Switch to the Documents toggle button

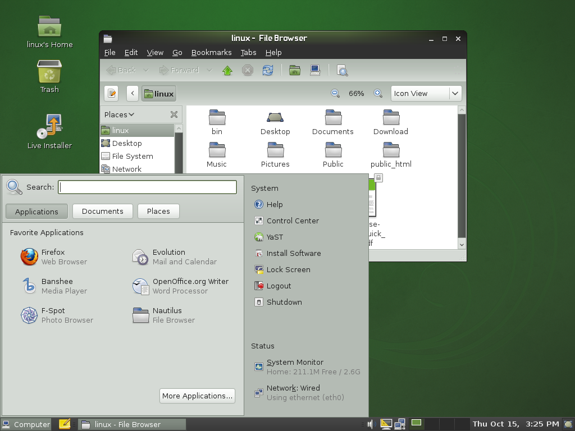tap(102, 212)
